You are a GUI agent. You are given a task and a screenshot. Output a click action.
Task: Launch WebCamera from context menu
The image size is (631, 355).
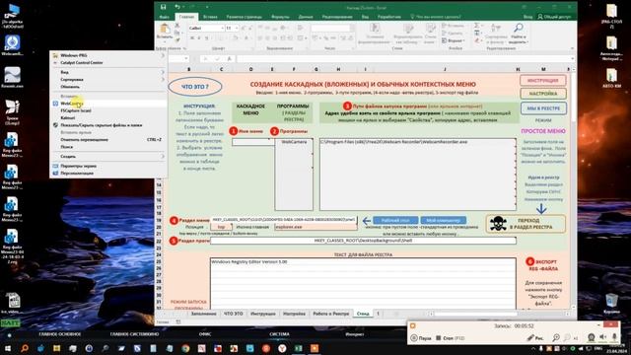point(108,104)
